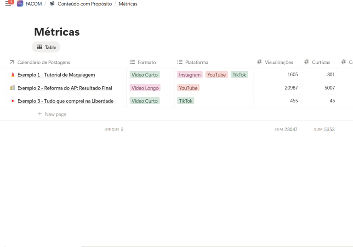
Task: Click the Exemplo 2 page icon
Action: point(12,88)
